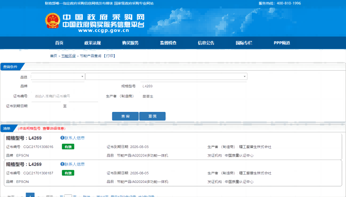Click info icon beside first 联系人信息
This screenshot has width=346, height=197.
pyautogui.click(x=62, y=138)
